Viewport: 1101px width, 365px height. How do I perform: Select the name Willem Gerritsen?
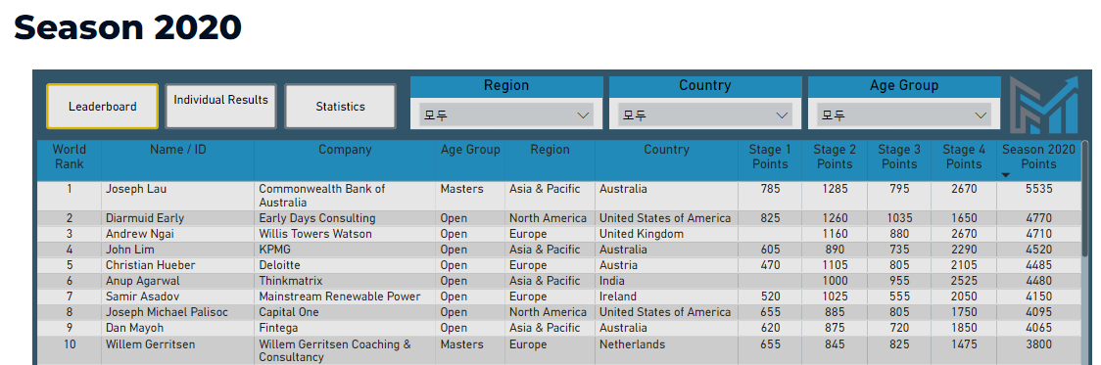click(x=150, y=344)
